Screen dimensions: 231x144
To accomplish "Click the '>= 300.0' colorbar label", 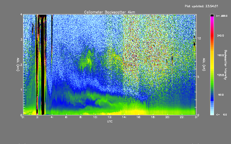I will [221, 16].
